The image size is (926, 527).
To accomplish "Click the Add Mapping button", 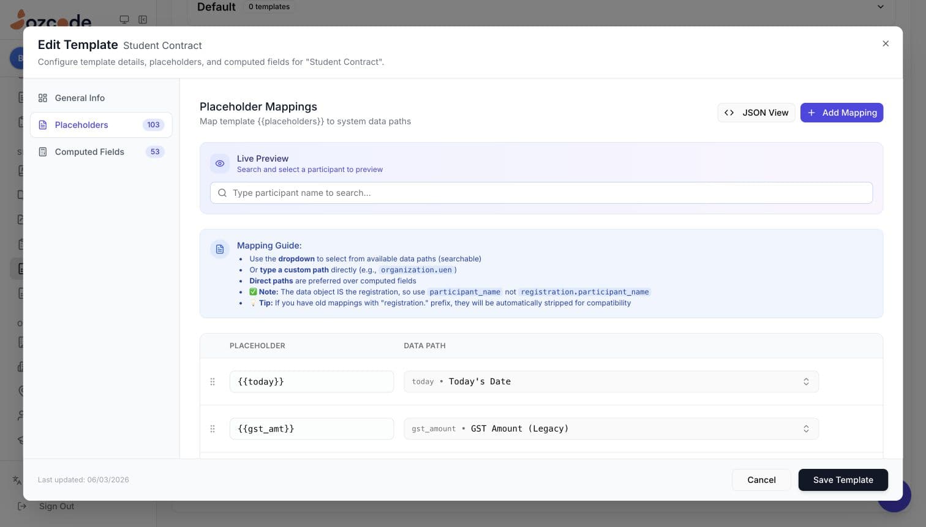I will click(x=841, y=113).
